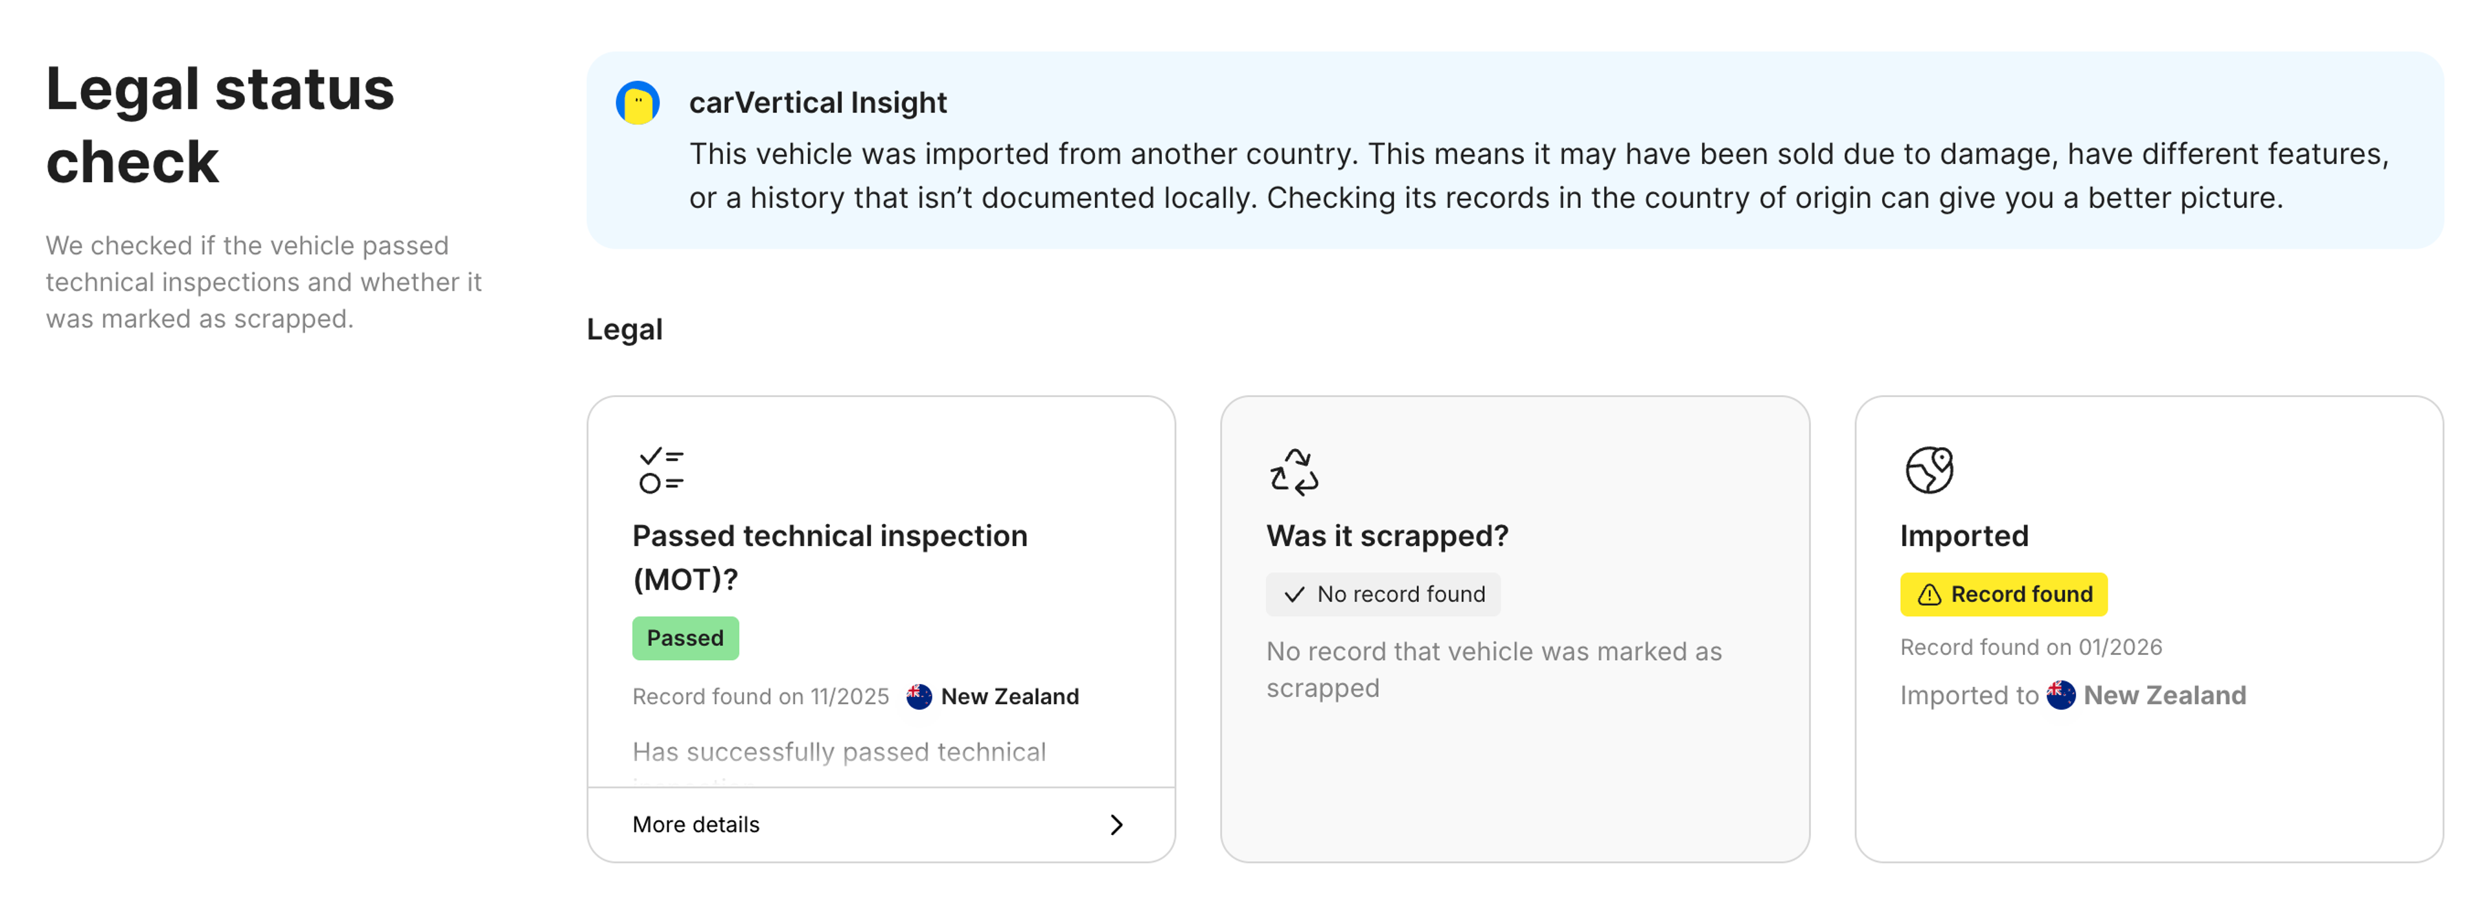
Task: Expand More details on the inspection card
Action: point(695,824)
